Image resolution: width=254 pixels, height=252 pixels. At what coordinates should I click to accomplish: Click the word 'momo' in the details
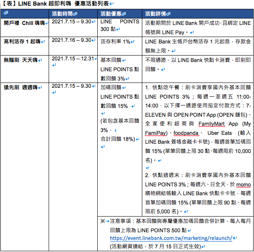244,185
